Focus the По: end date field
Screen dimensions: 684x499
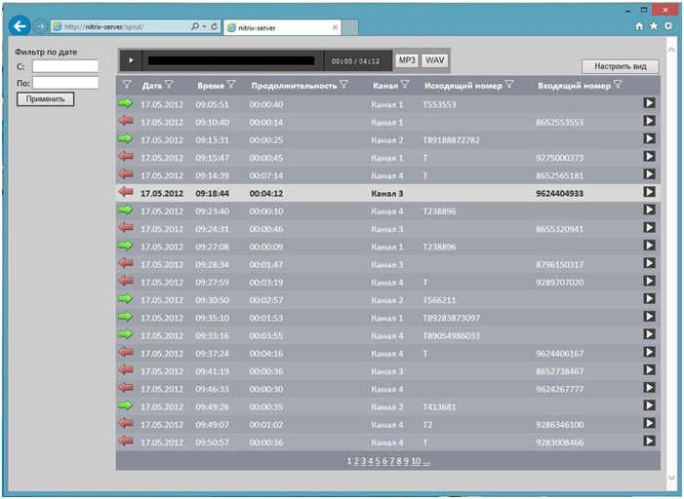(x=65, y=83)
